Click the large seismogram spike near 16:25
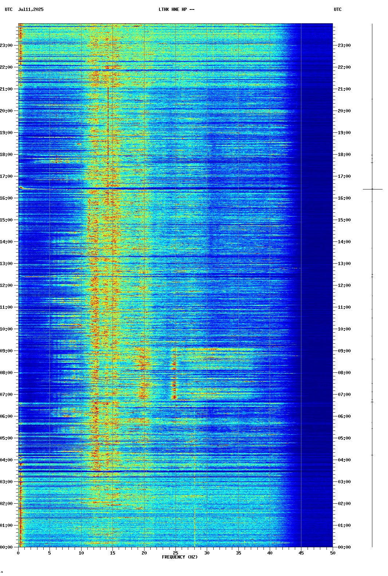 pyautogui.click(x=372, y=189)
